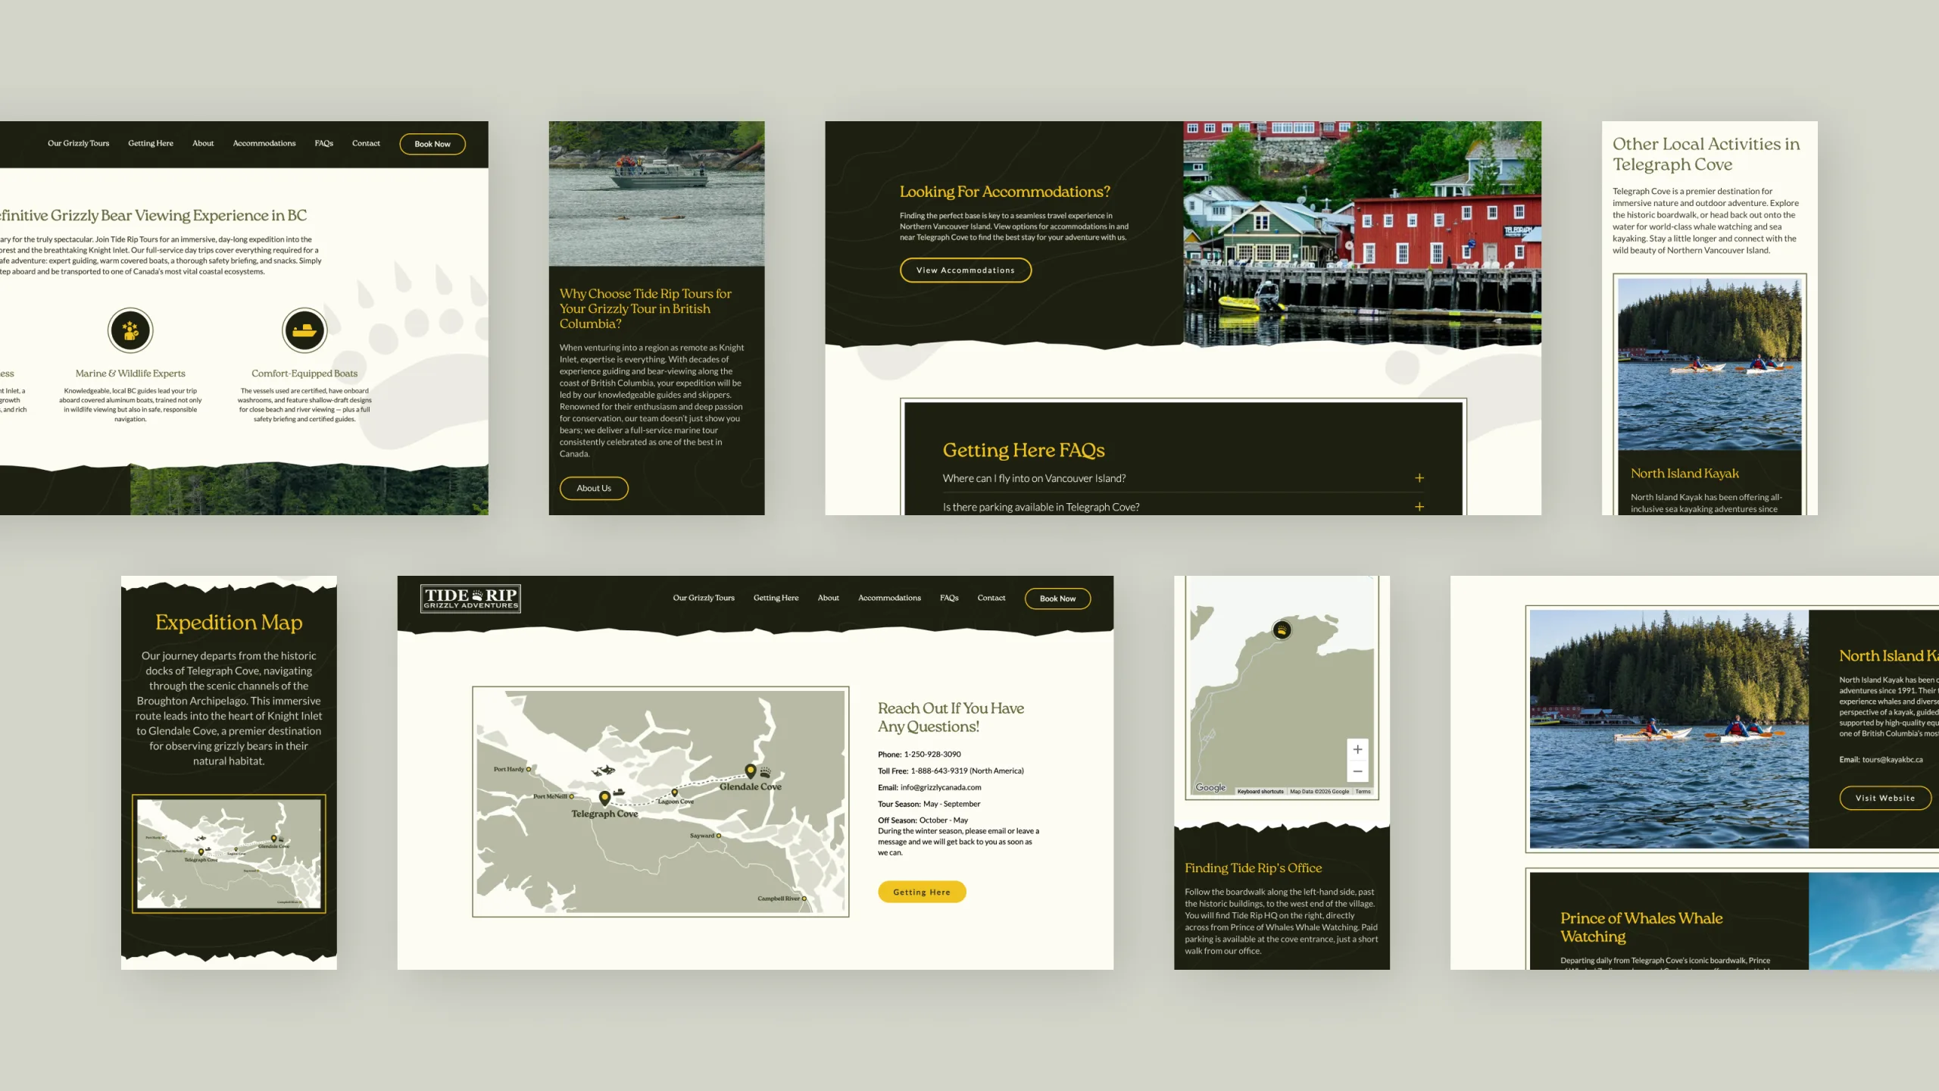
Task: Click the info@grizzlycanada.com email address
Action: 941,787
